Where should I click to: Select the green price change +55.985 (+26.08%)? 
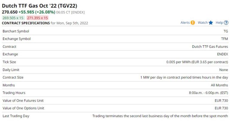pyautogui.click(x=37, y=12)
